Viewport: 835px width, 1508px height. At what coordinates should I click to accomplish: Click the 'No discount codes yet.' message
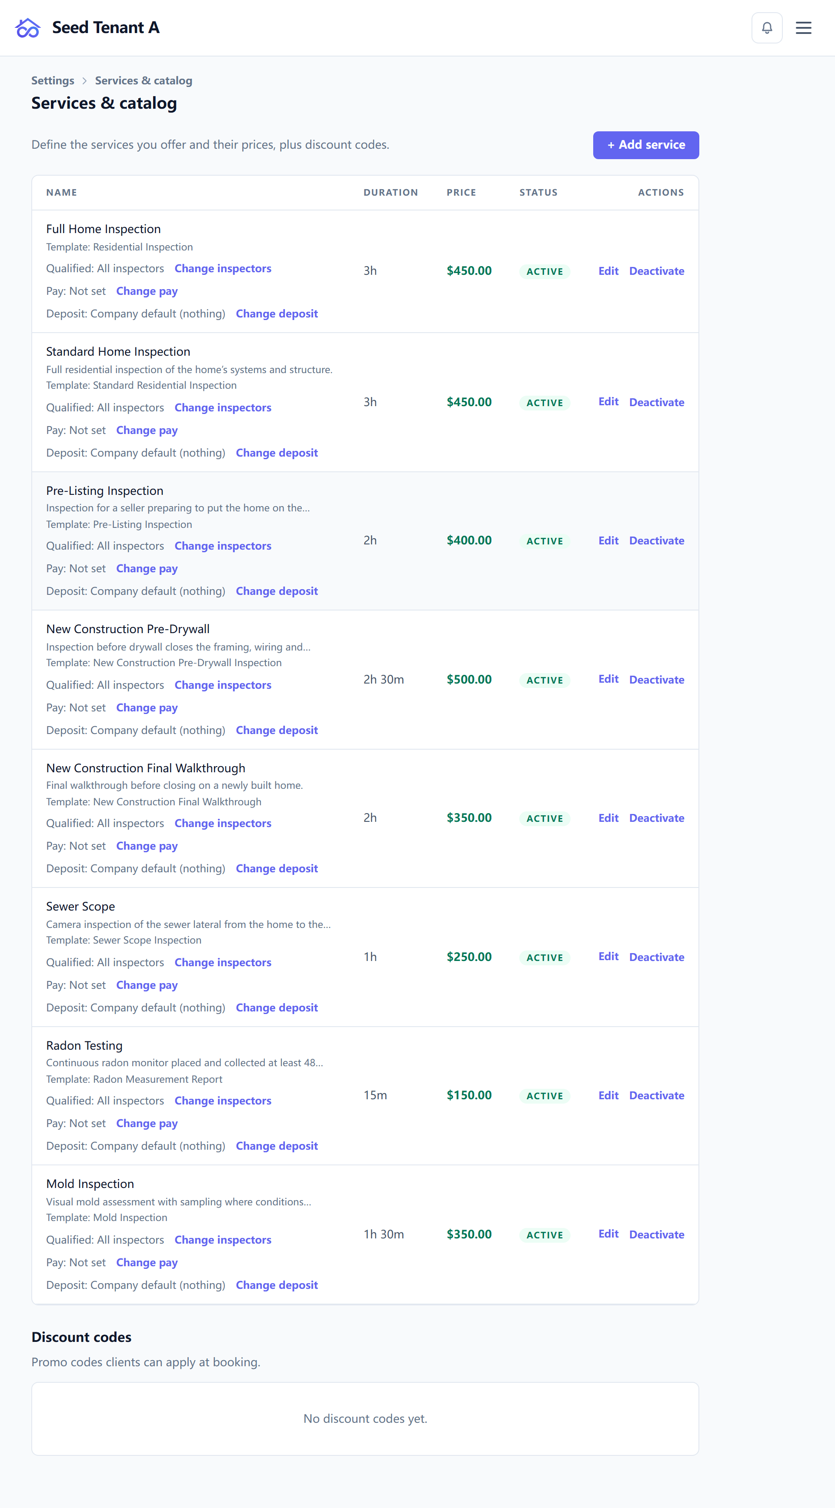point(365,1418)
